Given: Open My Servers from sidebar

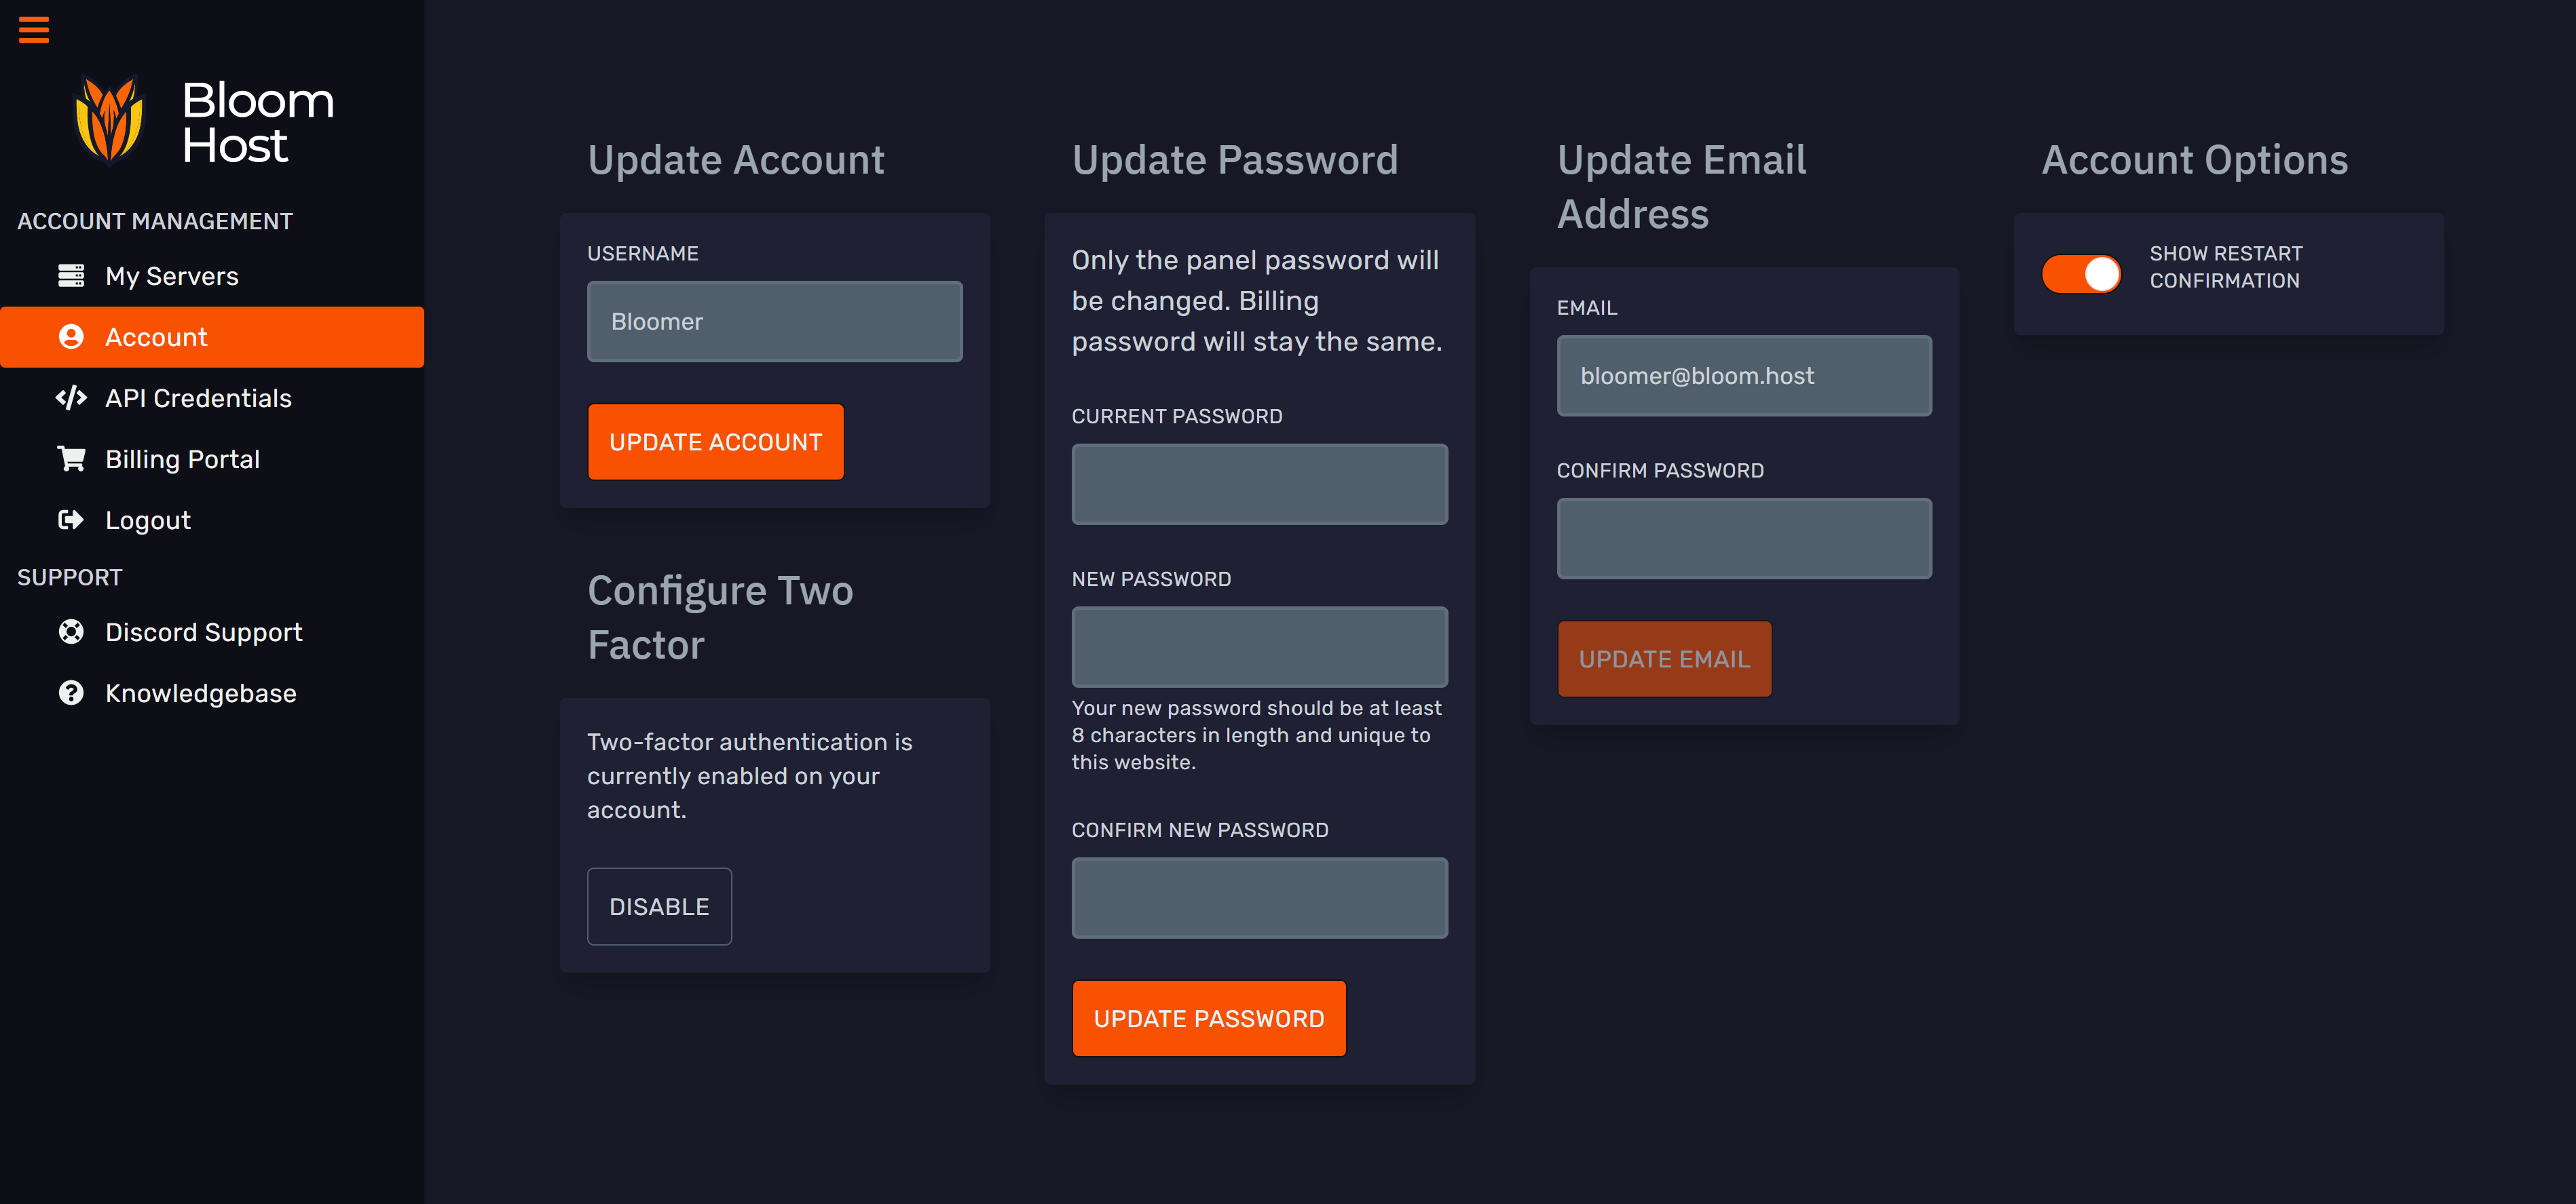Looking at the screenshot, I should click(x=172, y=276).
